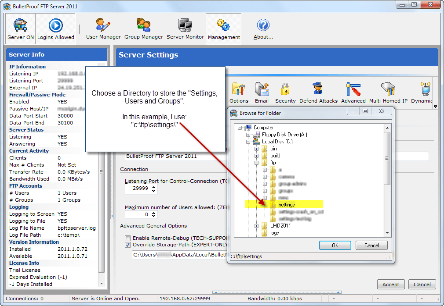Adjust the maximum users stepper
Viewport: 444px width, 306px height.
pyautogui.click(x=153, y=214)
